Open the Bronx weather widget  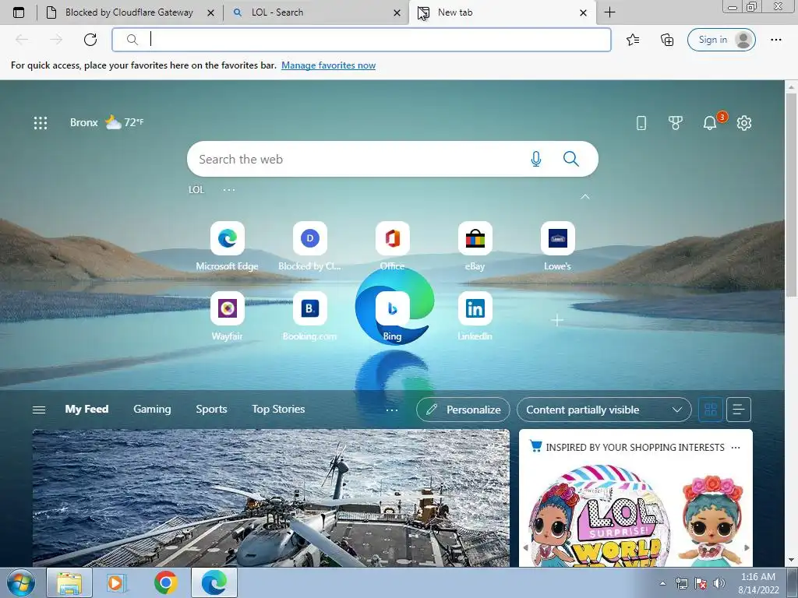point(107,122)
